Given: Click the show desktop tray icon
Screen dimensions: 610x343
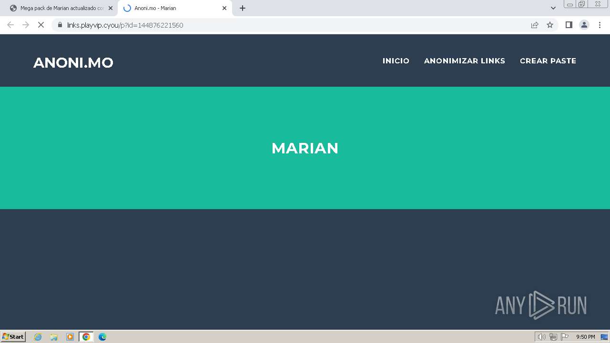Looking at the screenshot, I should tap(604, 337).
